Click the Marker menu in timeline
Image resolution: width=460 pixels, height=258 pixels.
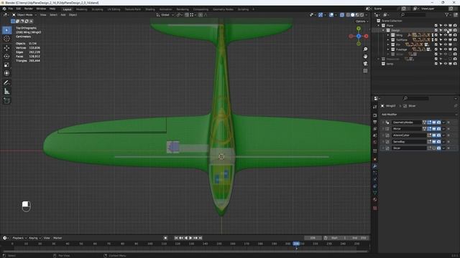[57, 238]
